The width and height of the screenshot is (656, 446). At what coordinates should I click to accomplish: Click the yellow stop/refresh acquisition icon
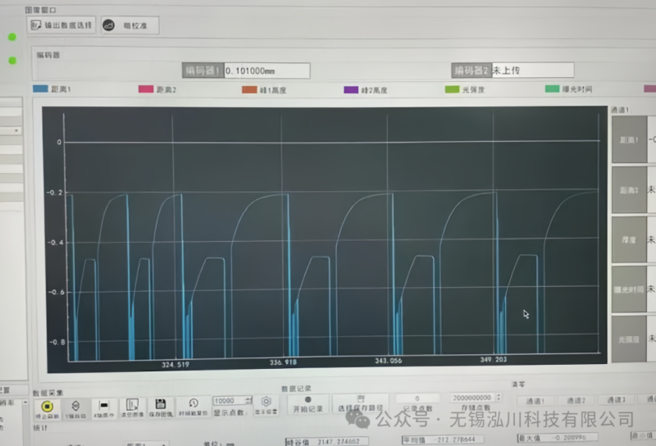click(48, 405)
